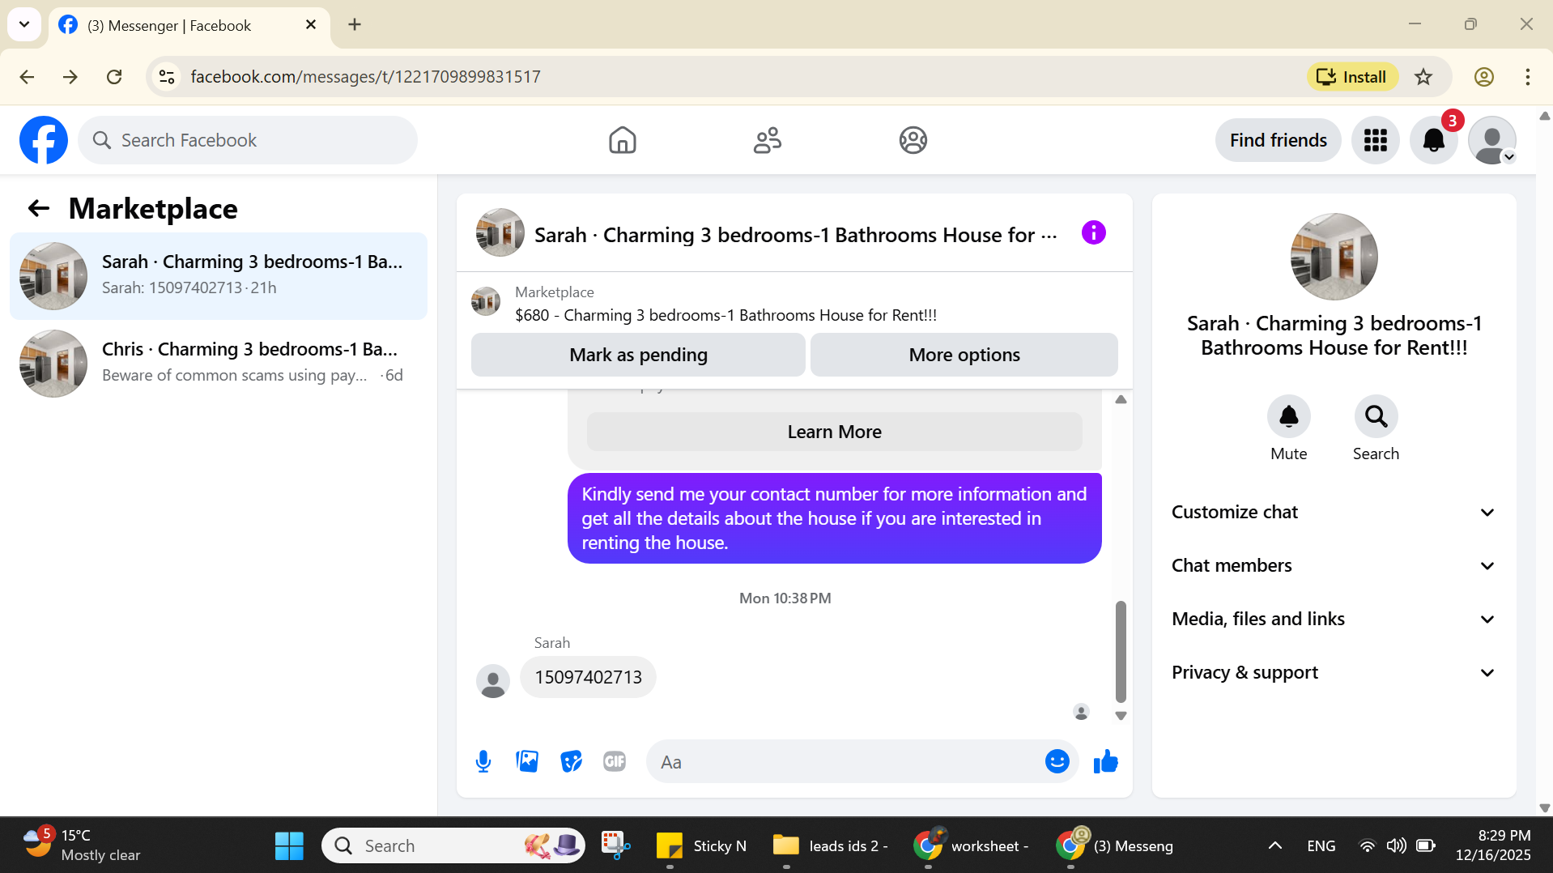Open the large listing image in side panel

1334,257
